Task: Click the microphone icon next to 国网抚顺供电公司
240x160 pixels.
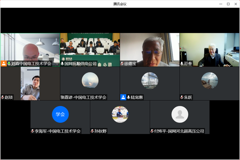Action: 62,63
